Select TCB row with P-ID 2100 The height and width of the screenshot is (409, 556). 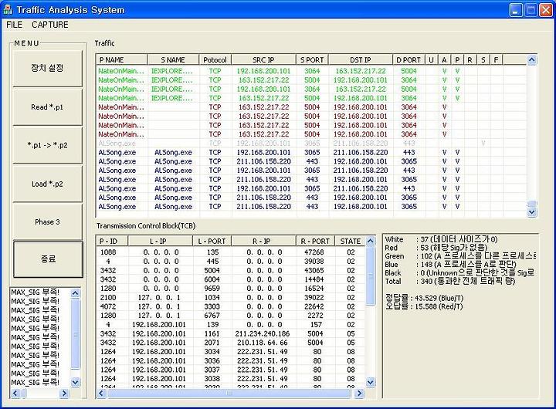(231, 297)
